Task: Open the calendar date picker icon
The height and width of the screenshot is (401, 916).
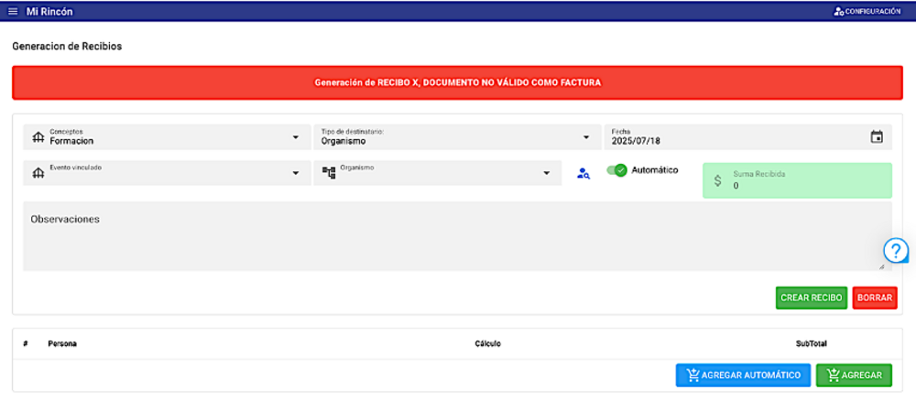Action: tap(877, 137)
